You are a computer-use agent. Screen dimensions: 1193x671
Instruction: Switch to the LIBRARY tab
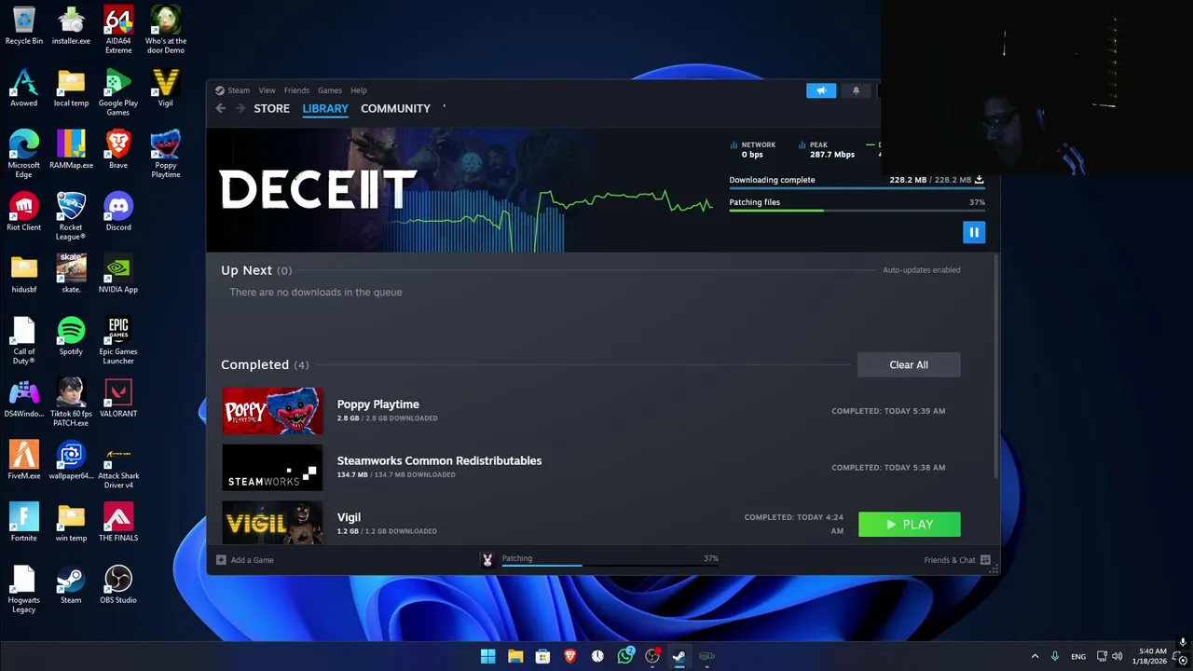coord(325,109)
